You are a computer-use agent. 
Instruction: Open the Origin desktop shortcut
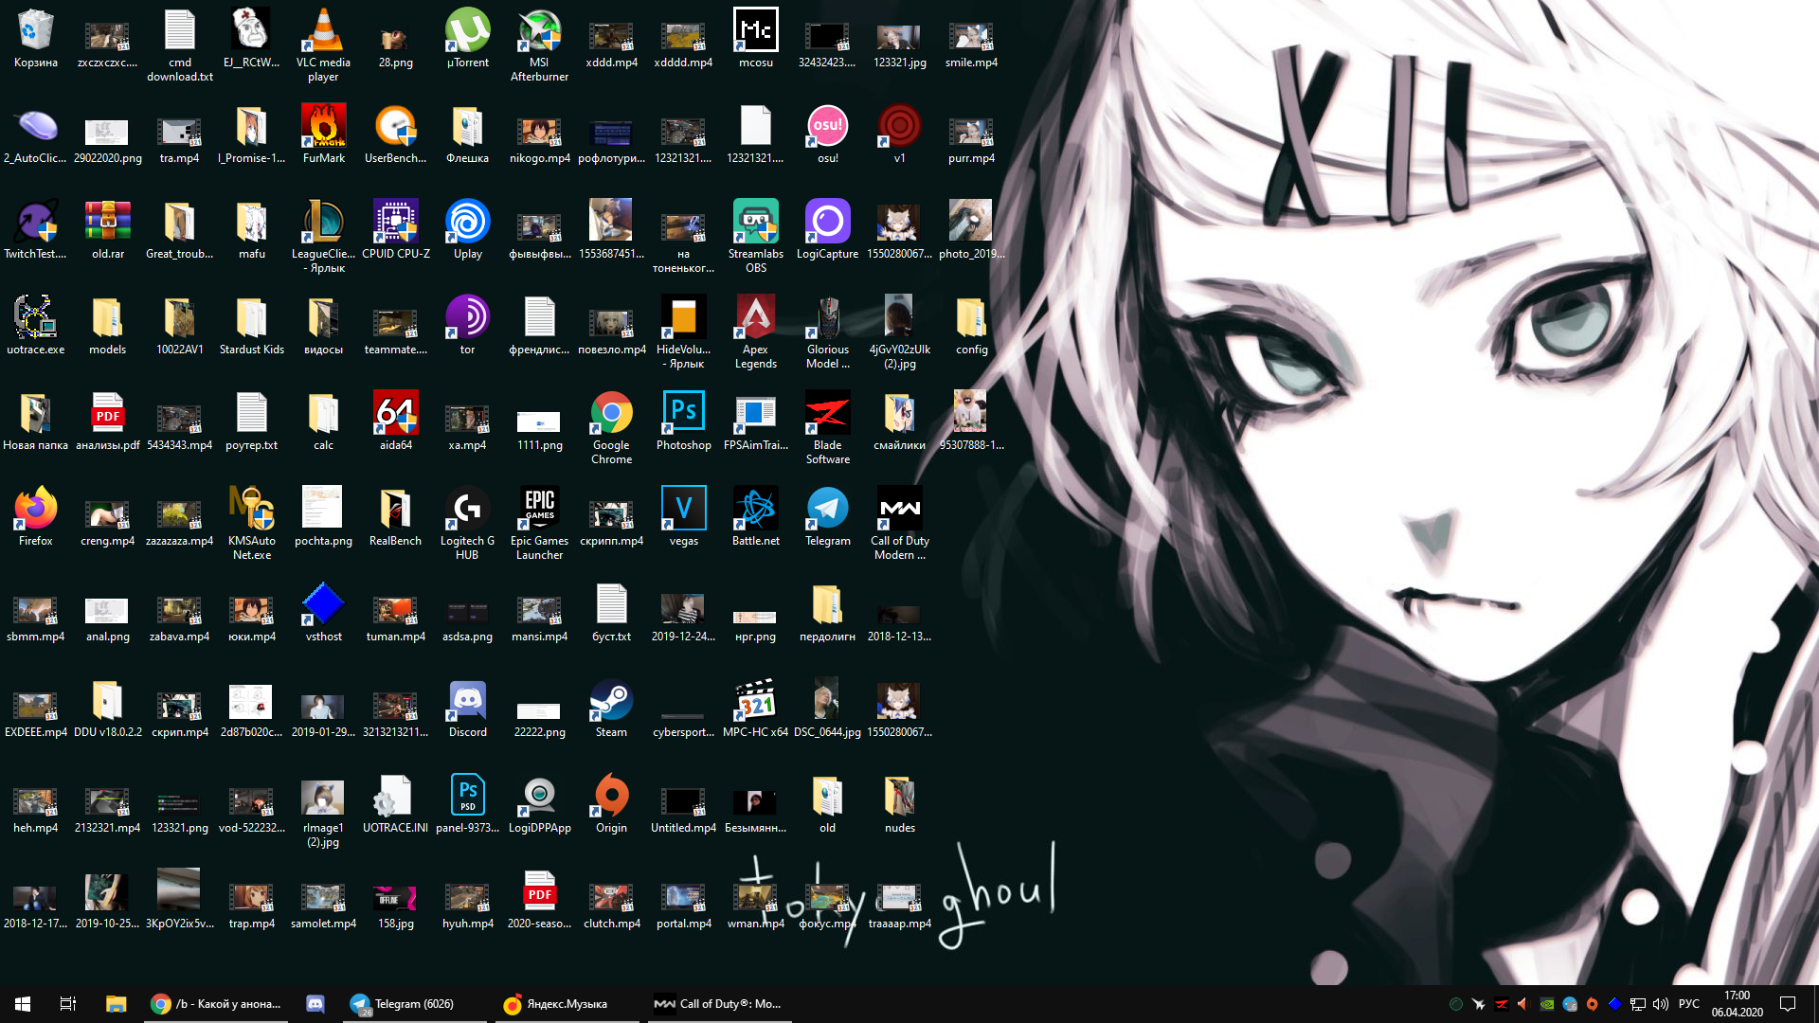(611, 805)
